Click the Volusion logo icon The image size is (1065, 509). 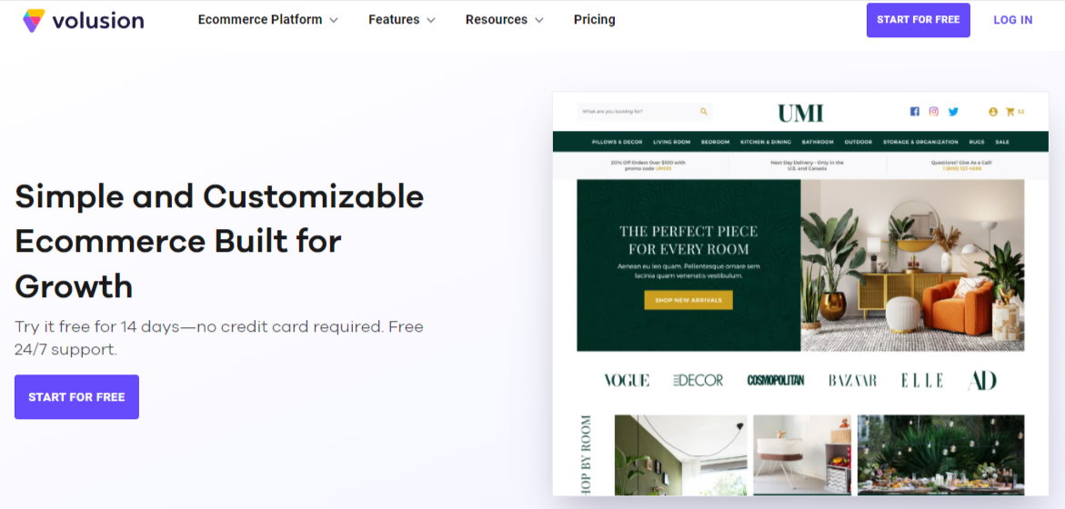[x=34, y=20]
